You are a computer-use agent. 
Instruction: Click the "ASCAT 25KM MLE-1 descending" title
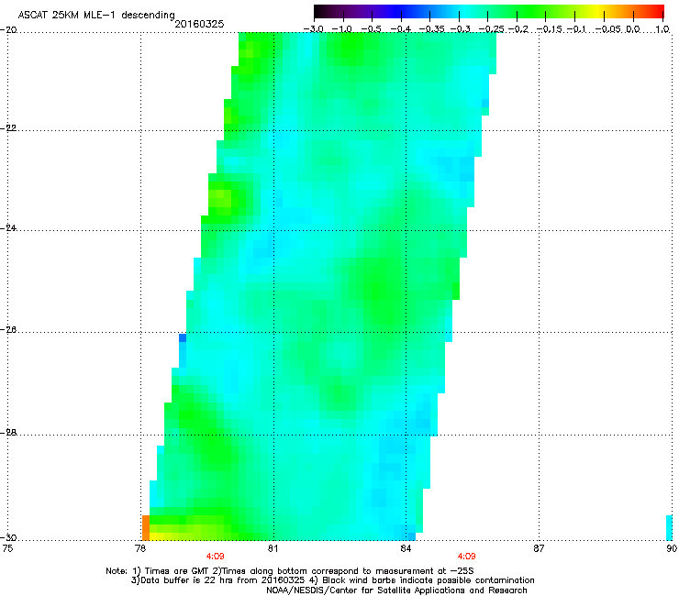coord(96,16)
